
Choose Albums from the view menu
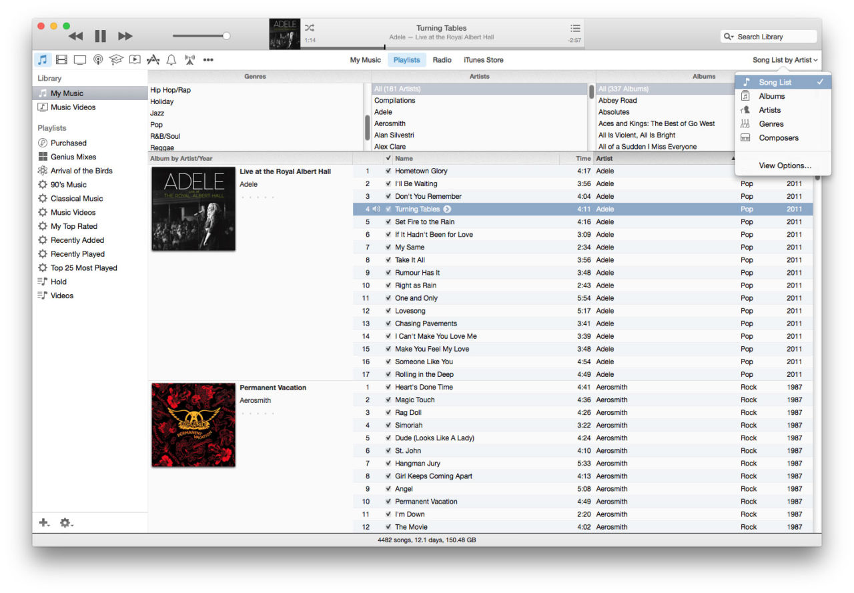pos(771,95)
